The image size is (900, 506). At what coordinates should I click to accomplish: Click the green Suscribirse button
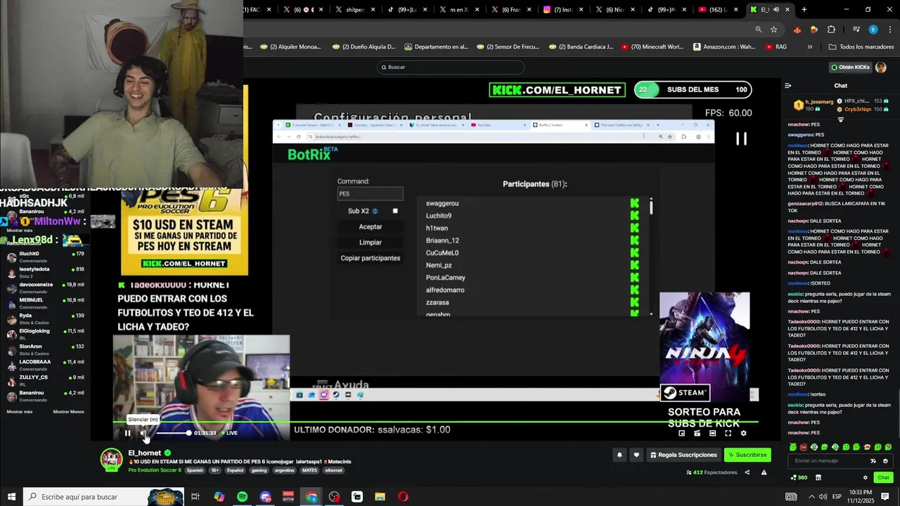[747, 455]
